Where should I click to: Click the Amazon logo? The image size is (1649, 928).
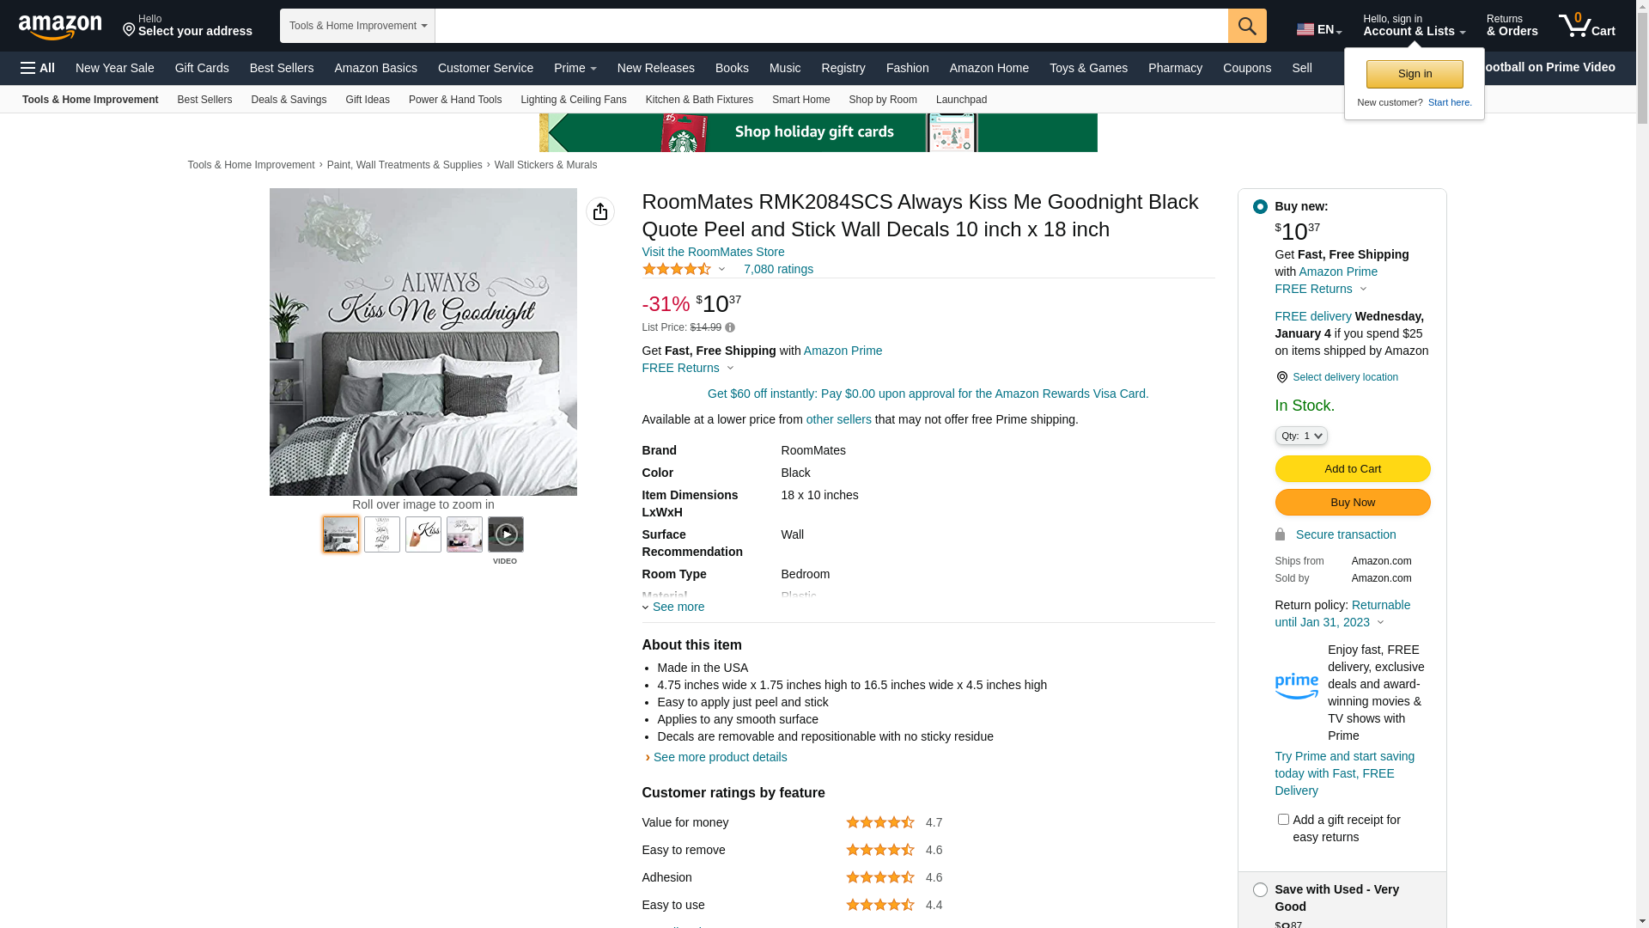pyautogui.click(x=60, y=27)
